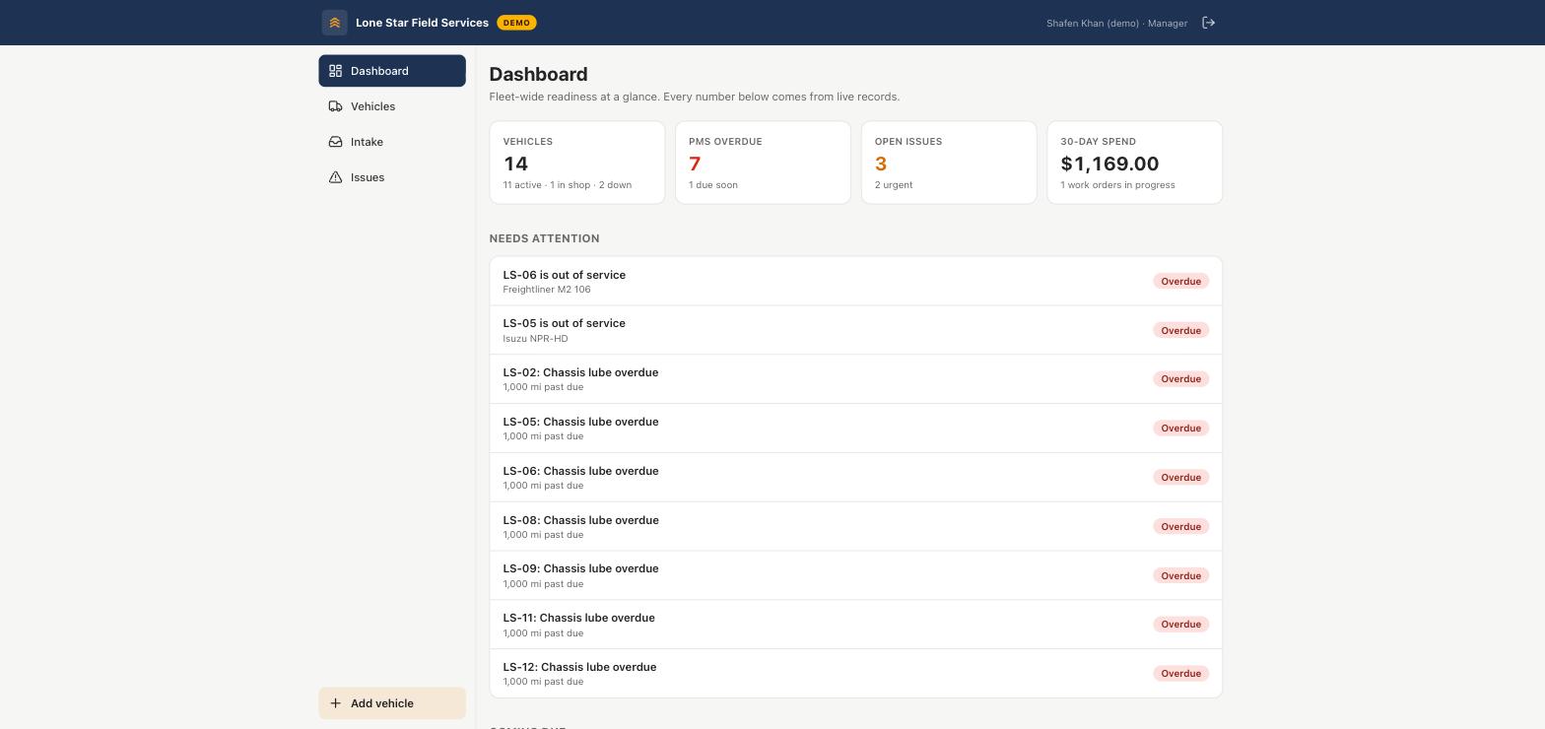Click the Freightliner M2 106 subtitle
Image resolution: width=1545 pixels, height=729 pixels.
tap(547, 290)
